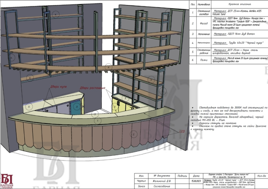Click the 'Двери купе' red annotation label

pyautogui.click(x=59, y=87)
